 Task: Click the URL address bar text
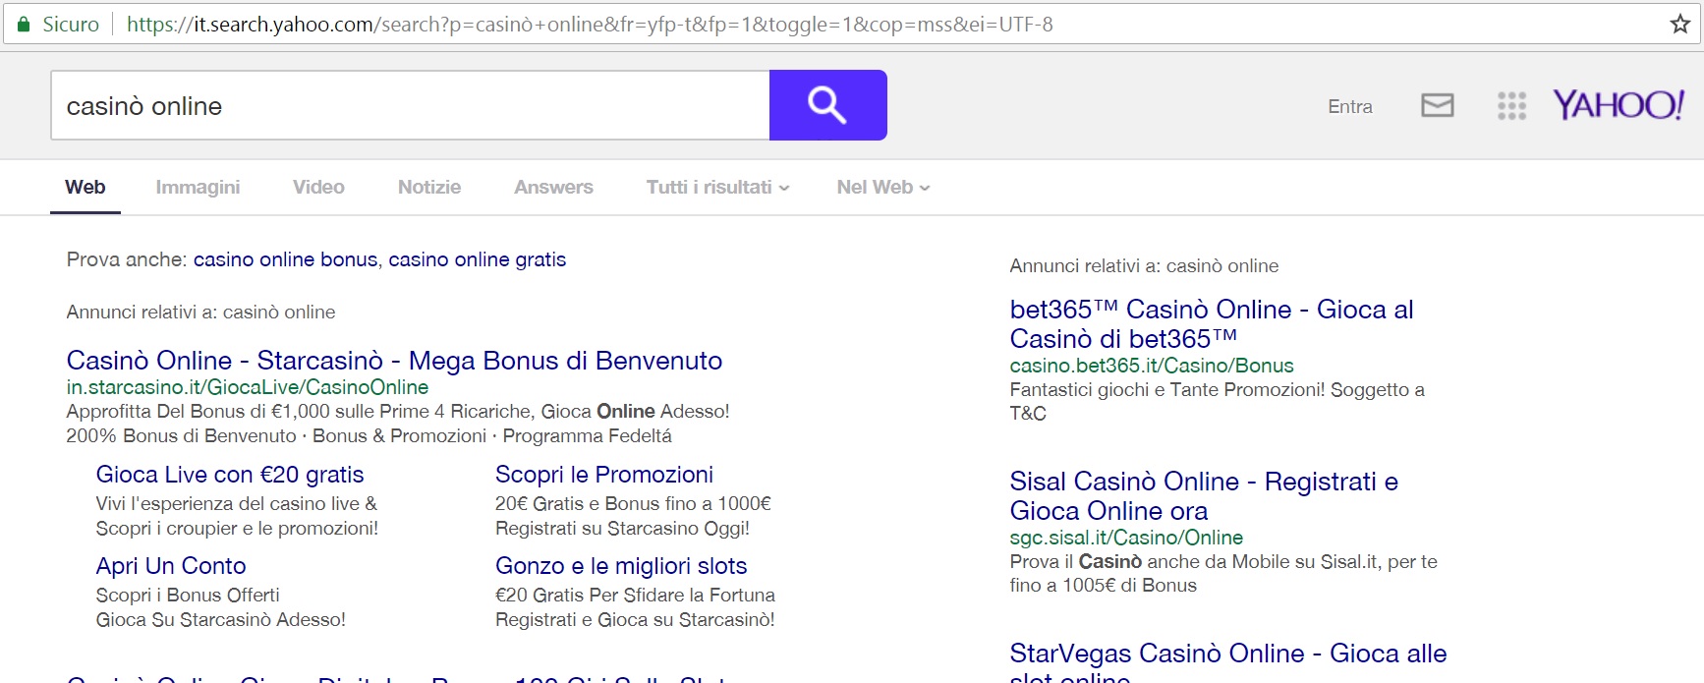point(590,25)
